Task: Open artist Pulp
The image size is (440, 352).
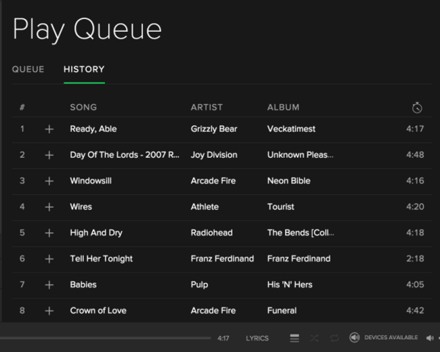Action: (x=199, y=285)
